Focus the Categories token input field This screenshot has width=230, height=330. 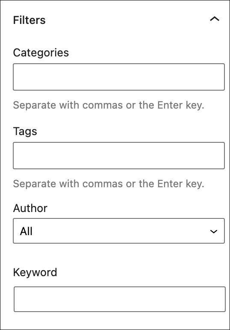point(119,77)
